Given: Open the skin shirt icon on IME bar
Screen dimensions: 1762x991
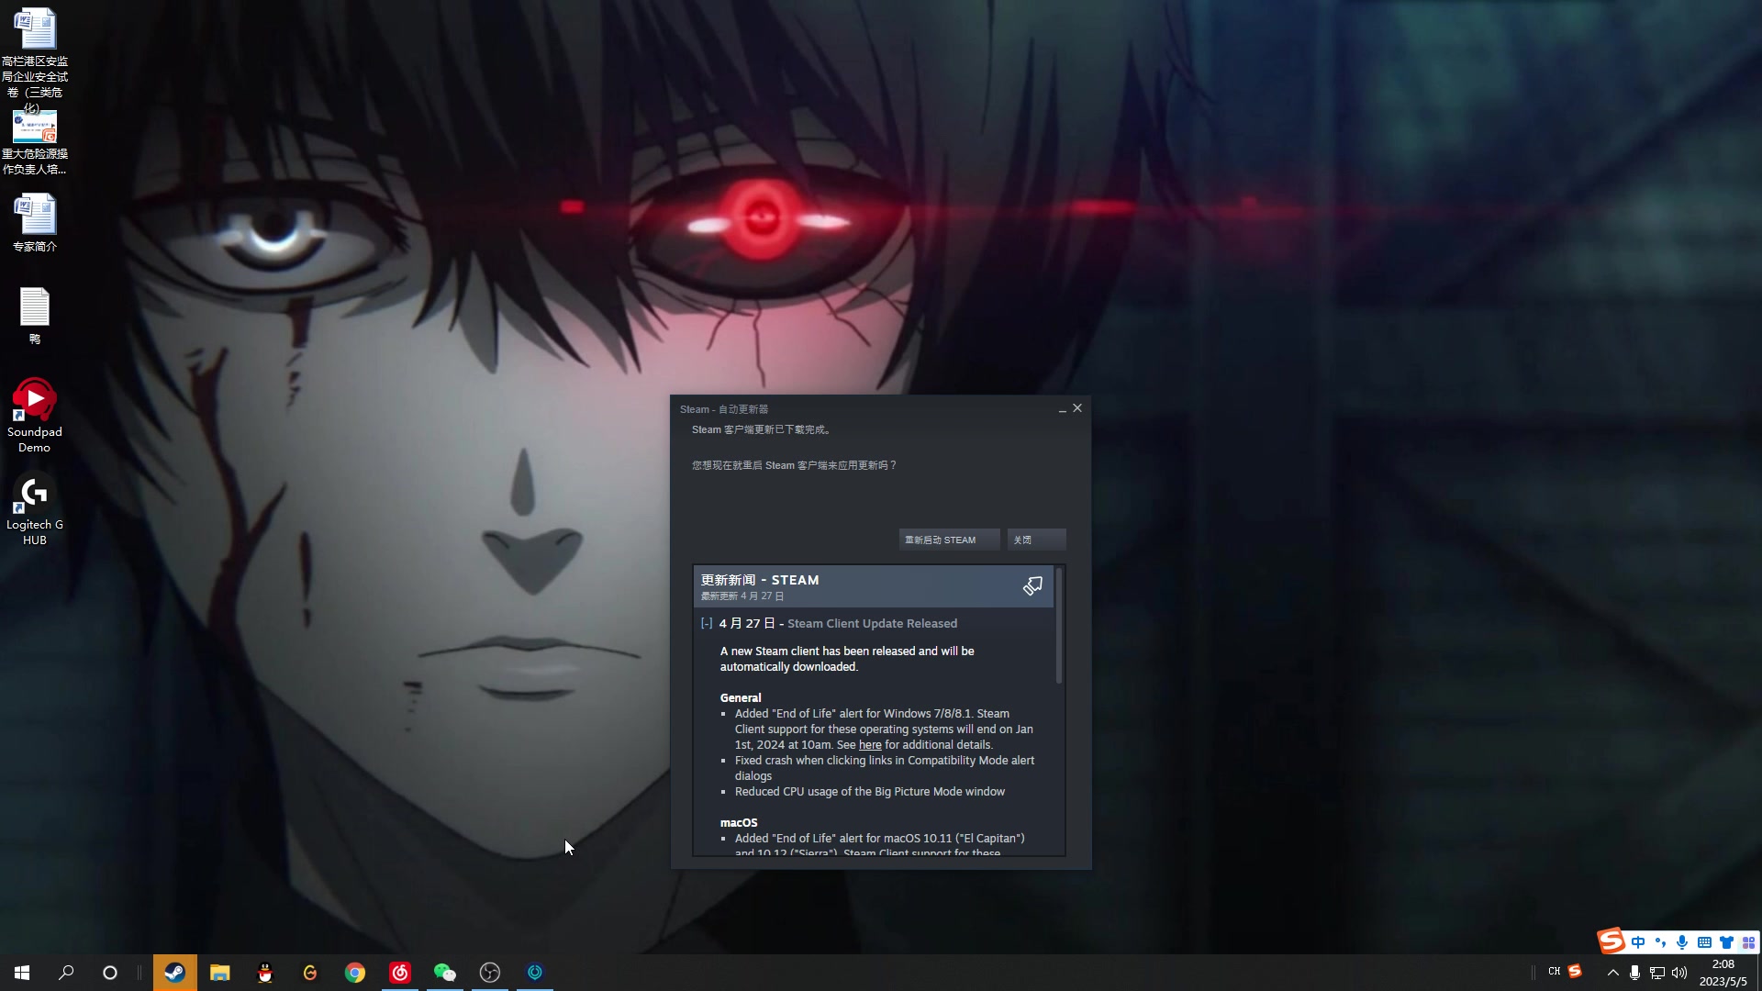Looking at the screenshot, I should click(x=1726, y=942).
